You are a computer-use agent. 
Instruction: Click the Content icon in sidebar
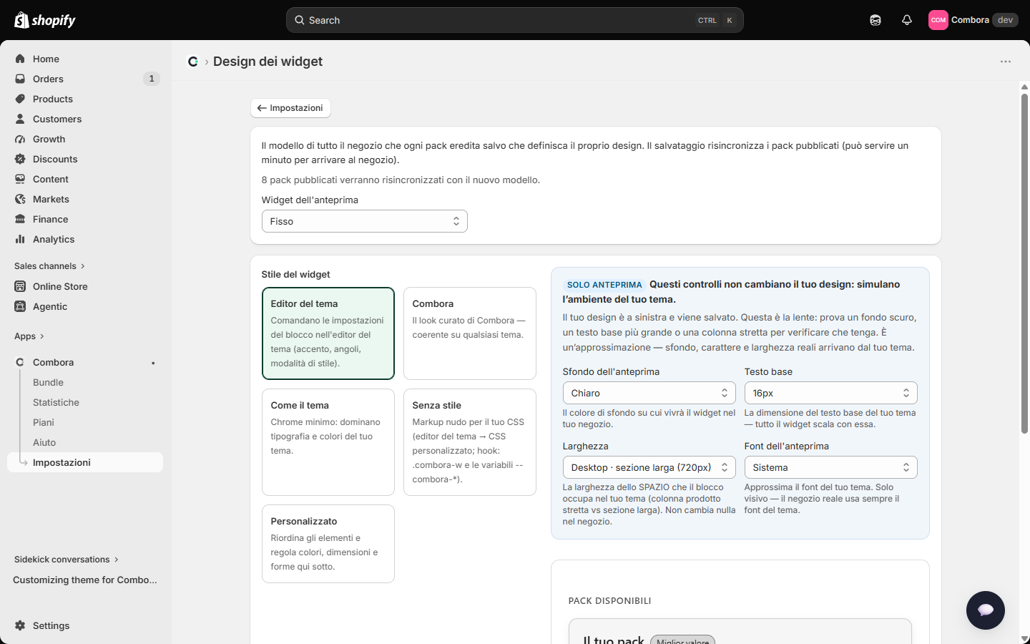point(20,179)
